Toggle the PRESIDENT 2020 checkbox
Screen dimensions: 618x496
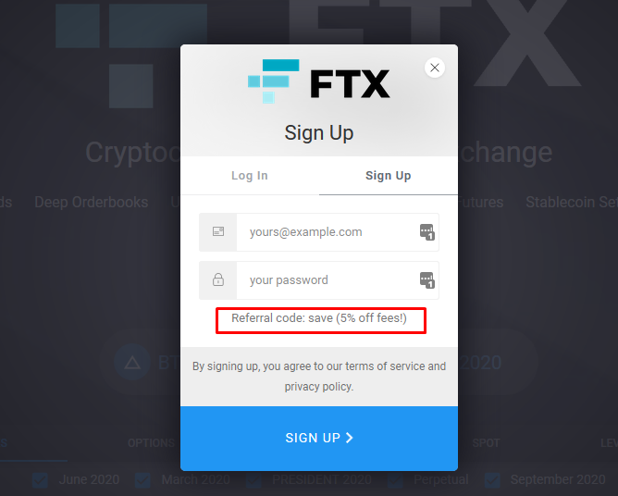click(253, 480)
